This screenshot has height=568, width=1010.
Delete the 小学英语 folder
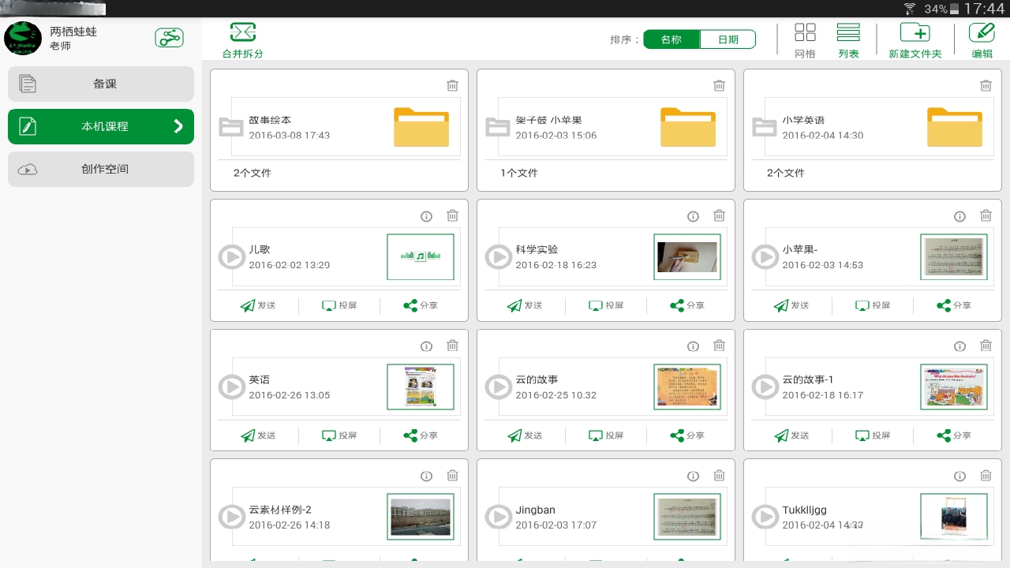pos(986,85)
